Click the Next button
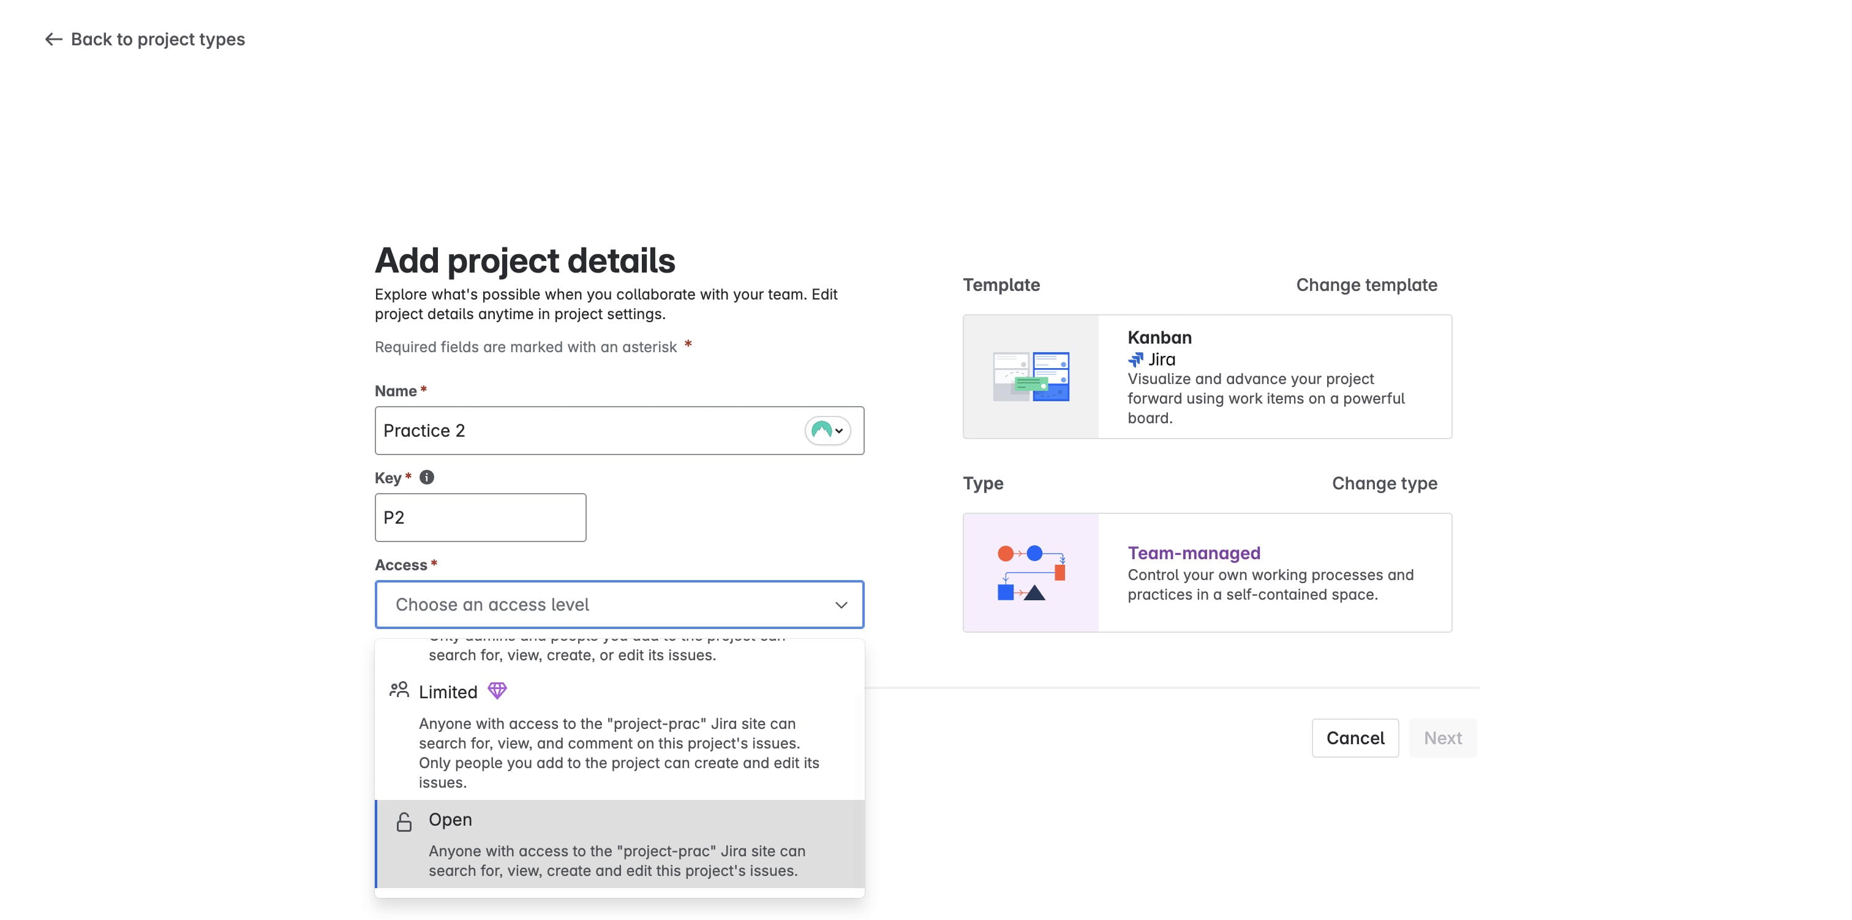1852x920 pixels. click(1442, 737)
